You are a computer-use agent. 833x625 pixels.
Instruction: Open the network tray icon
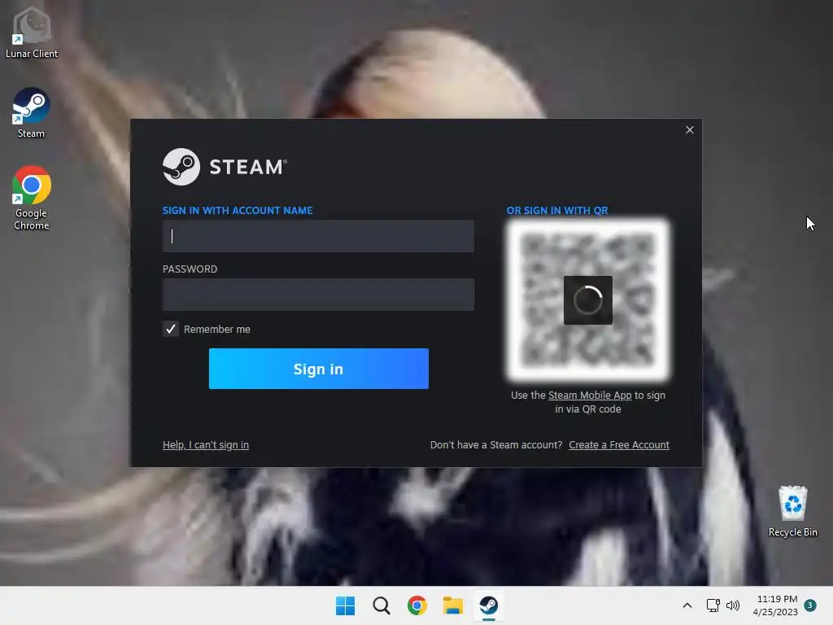click(x=713, y=605)
